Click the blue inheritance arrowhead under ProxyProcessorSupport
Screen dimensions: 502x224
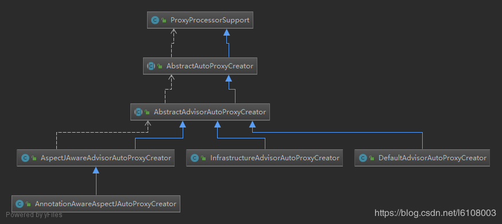pos(227,32)
